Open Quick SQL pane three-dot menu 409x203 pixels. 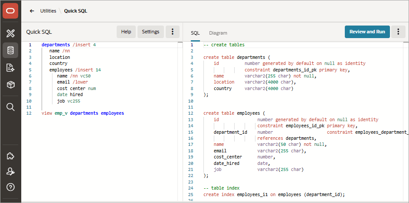(x=173, y=32)
